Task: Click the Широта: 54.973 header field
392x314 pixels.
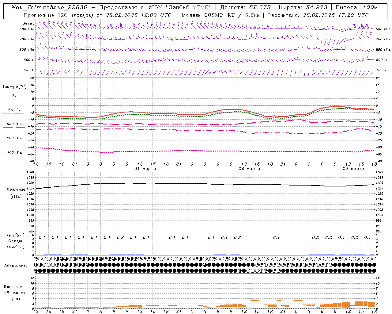Action: click(303, 7)
